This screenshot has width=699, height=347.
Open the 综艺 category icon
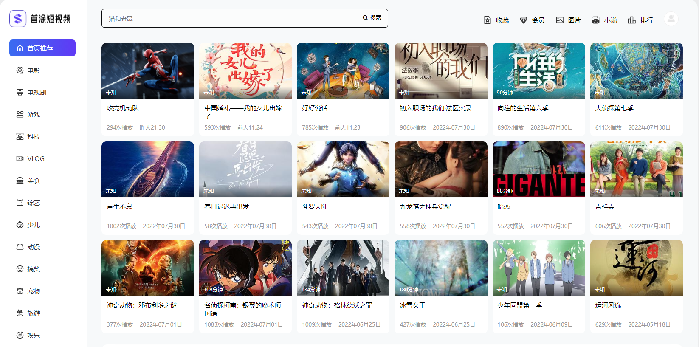pos(20,203)
